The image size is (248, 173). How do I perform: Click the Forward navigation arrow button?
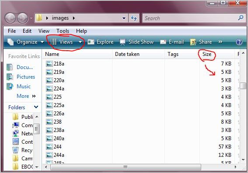22,18
